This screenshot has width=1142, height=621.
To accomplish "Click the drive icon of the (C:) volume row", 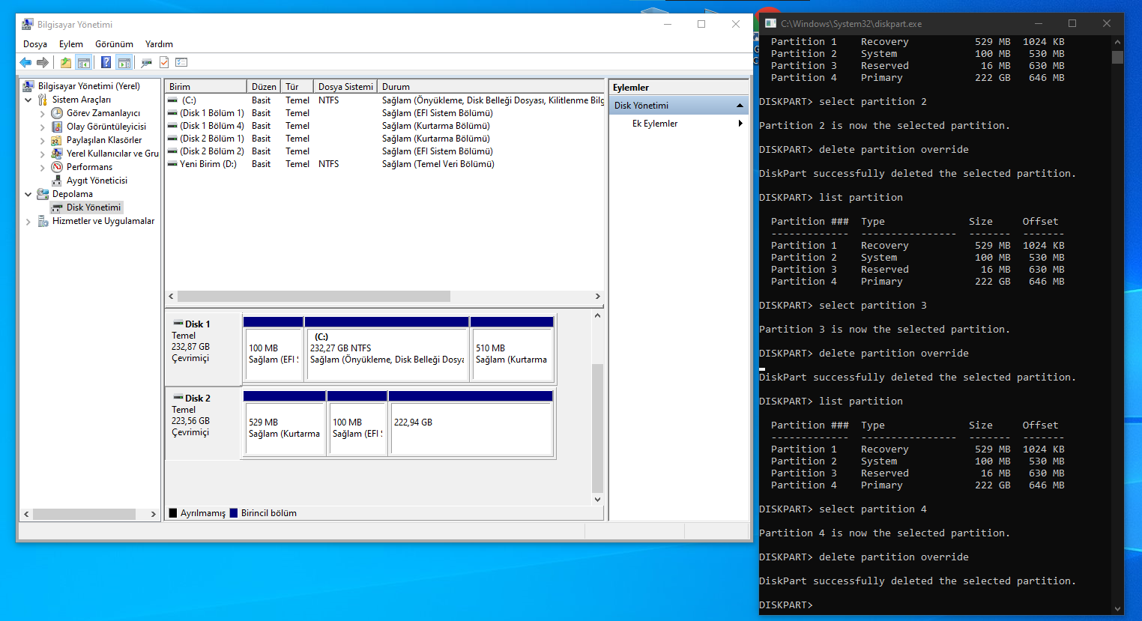I will tap(172, 100).
